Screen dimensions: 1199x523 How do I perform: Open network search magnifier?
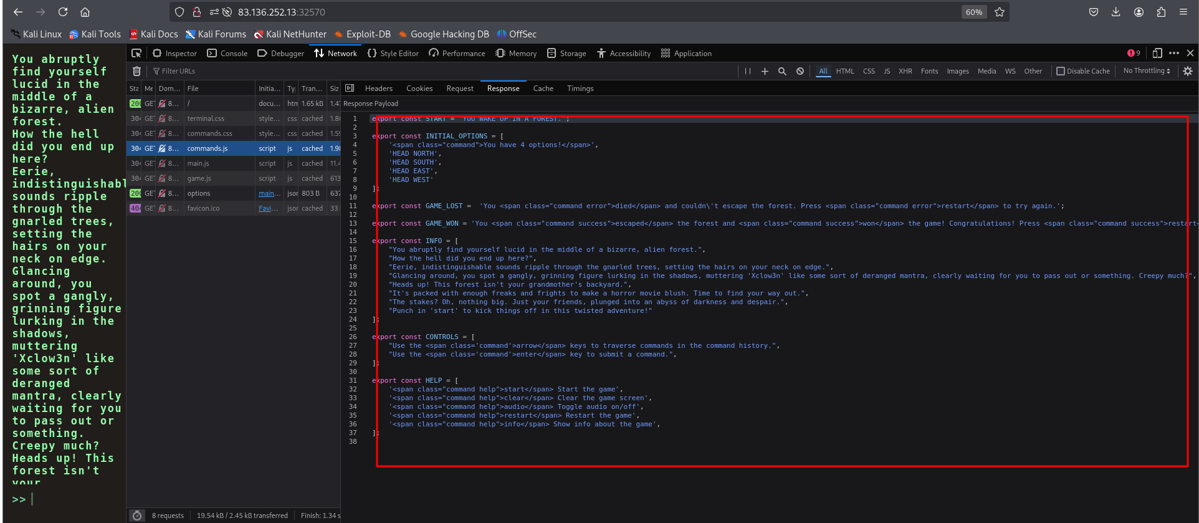tap(782, 71)
